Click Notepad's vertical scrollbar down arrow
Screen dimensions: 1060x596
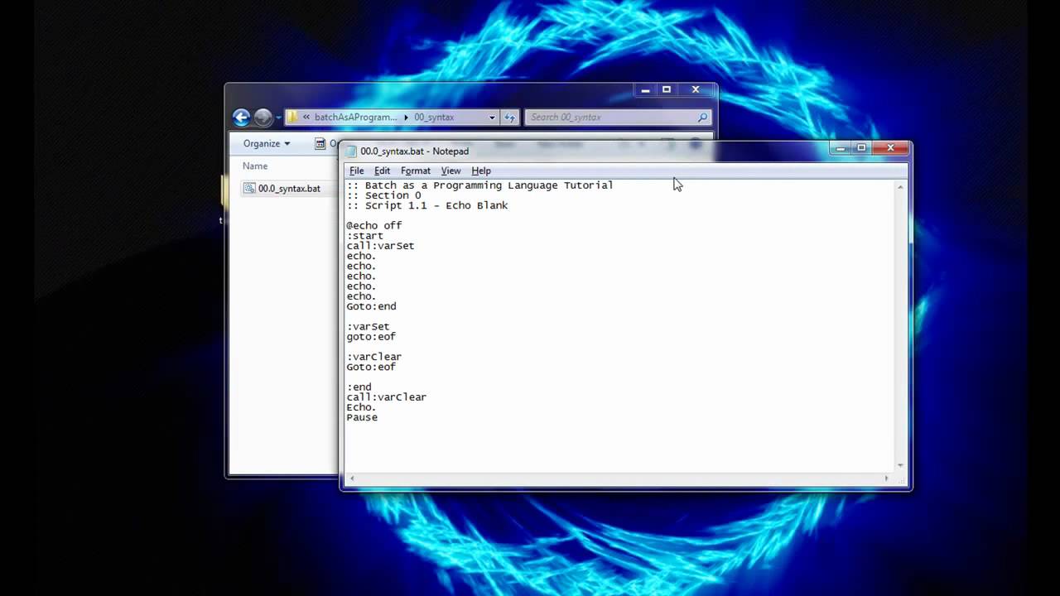coord(900,465)
